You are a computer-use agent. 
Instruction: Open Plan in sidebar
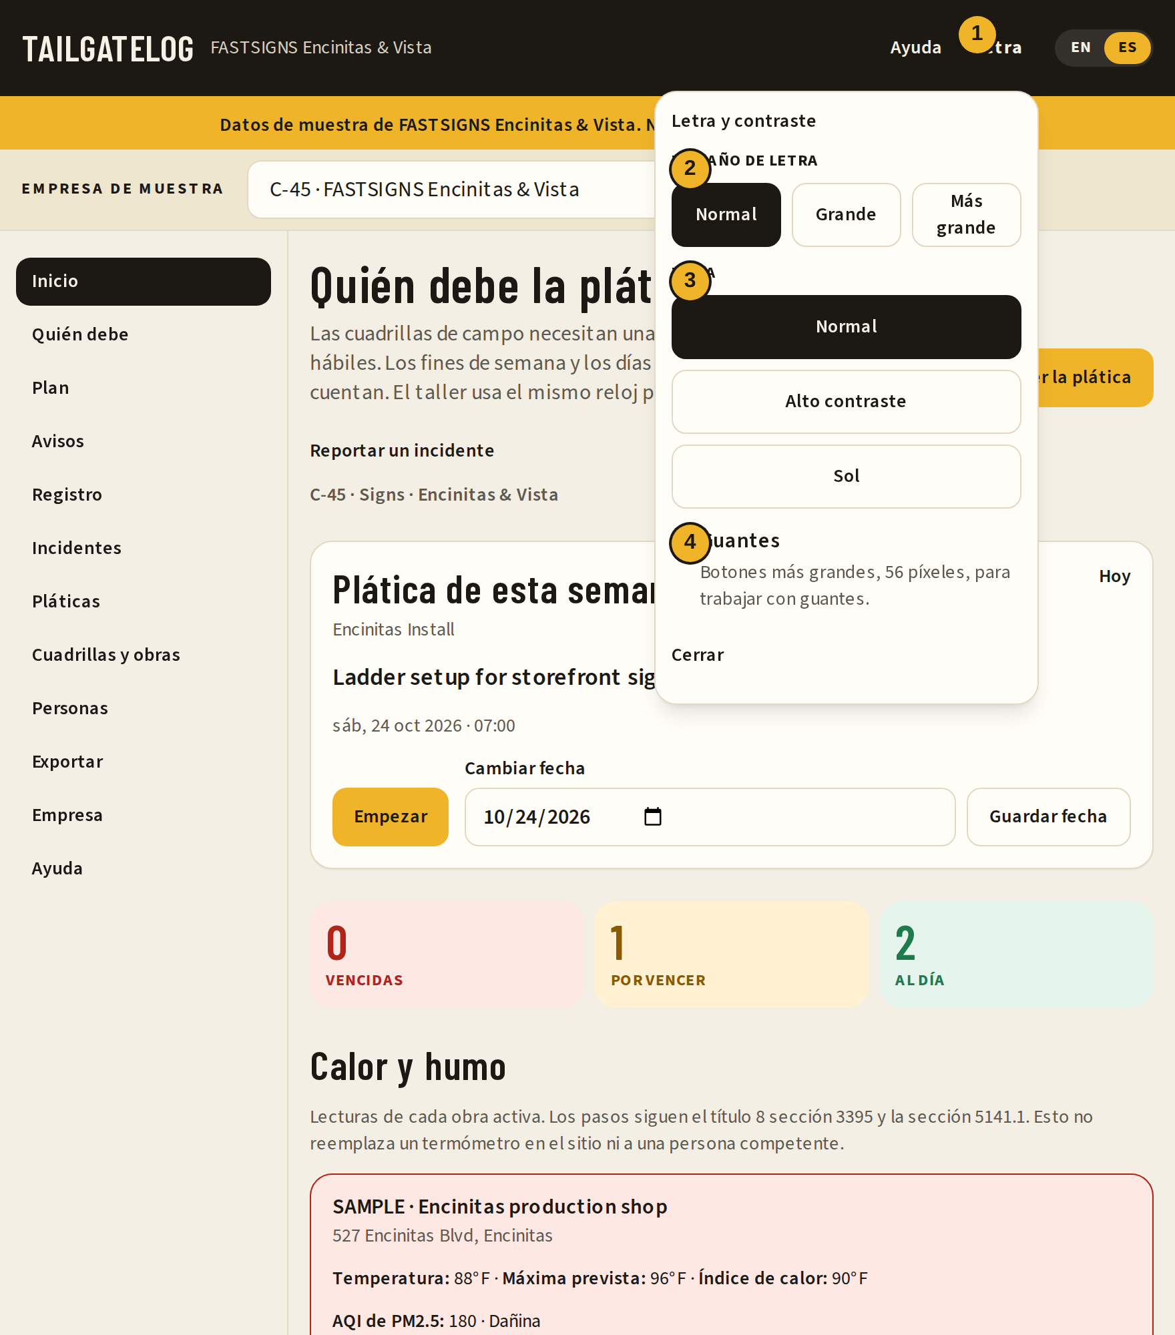pos(144,388)
